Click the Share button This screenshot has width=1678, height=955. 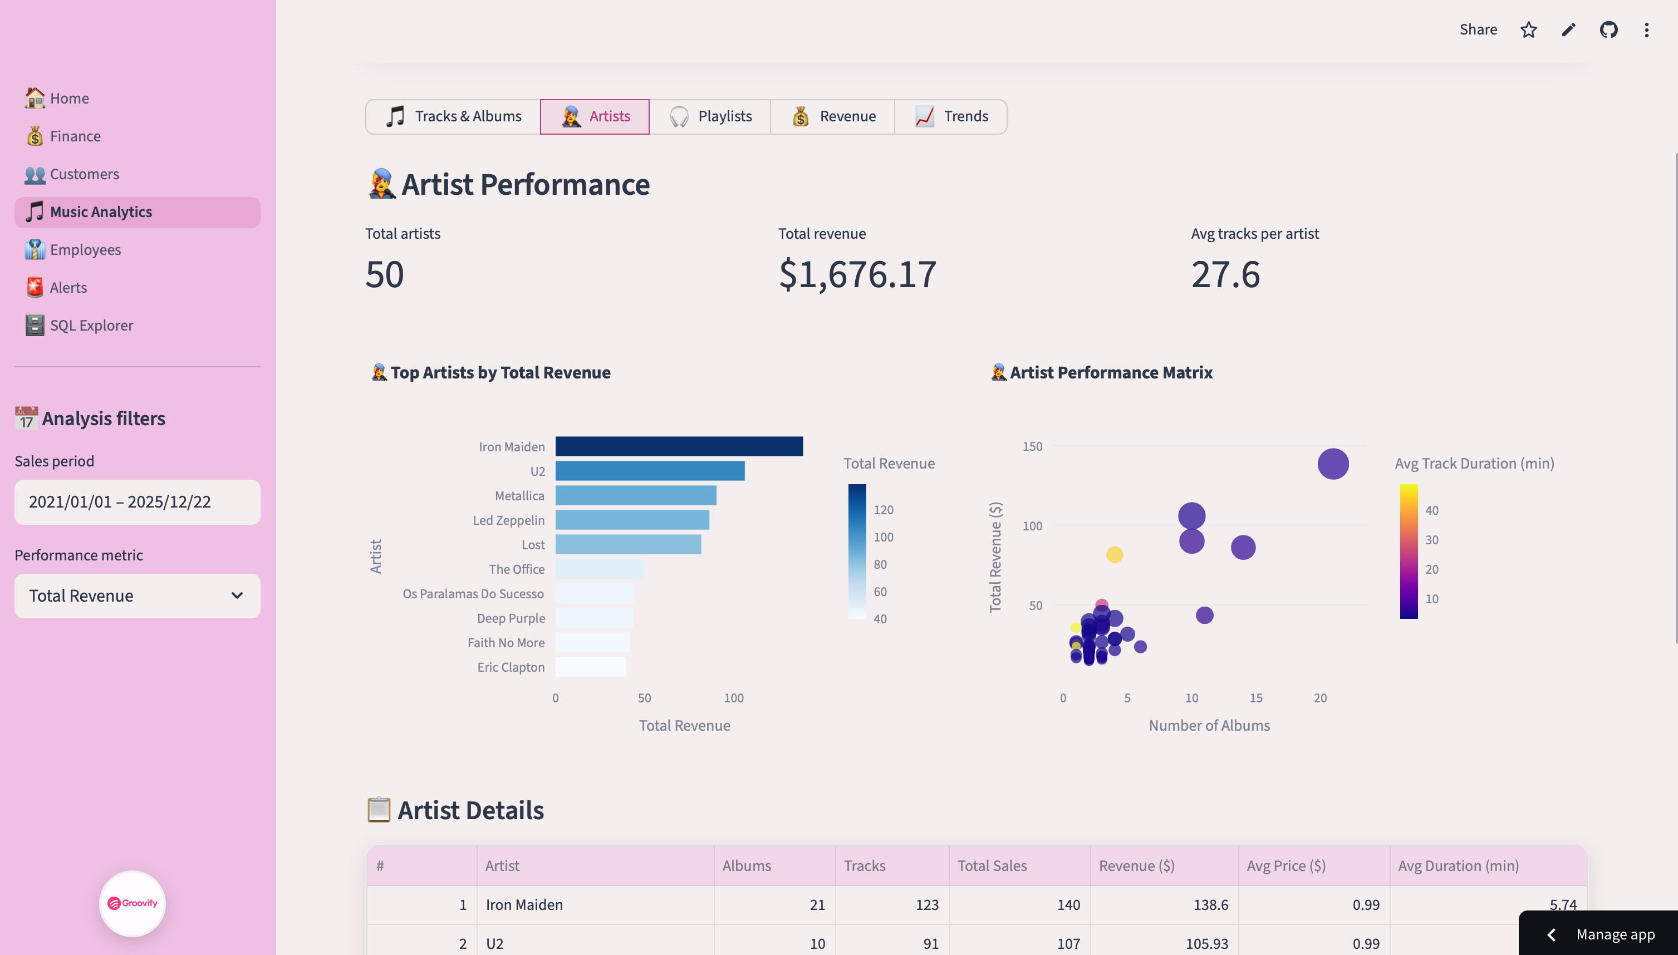click(x=1478, y=29)
